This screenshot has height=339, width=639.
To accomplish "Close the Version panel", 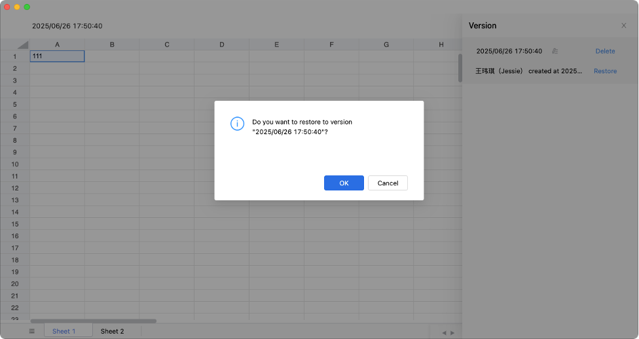I will (623, 26).
